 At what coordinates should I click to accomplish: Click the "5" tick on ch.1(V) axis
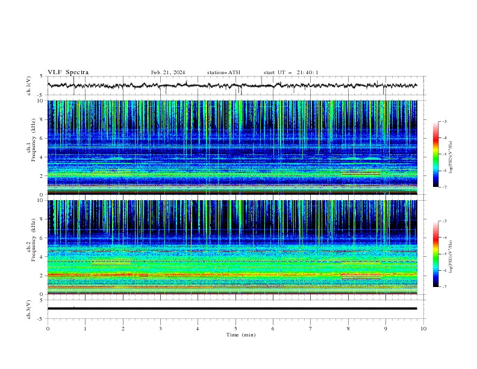click(42, 77)
